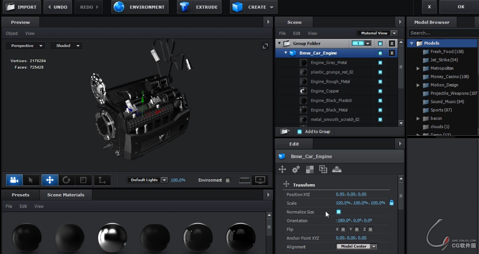Maximize the preview viewport icon

265,46
